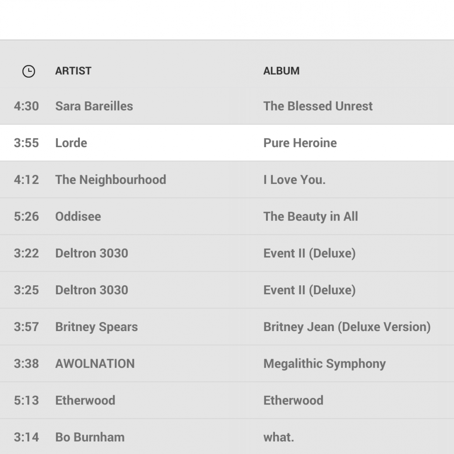
Task: Open The Beauty in All album
Action: click(x=311, y=216)
